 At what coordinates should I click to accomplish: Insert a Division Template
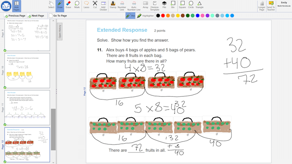pos(155,6)
